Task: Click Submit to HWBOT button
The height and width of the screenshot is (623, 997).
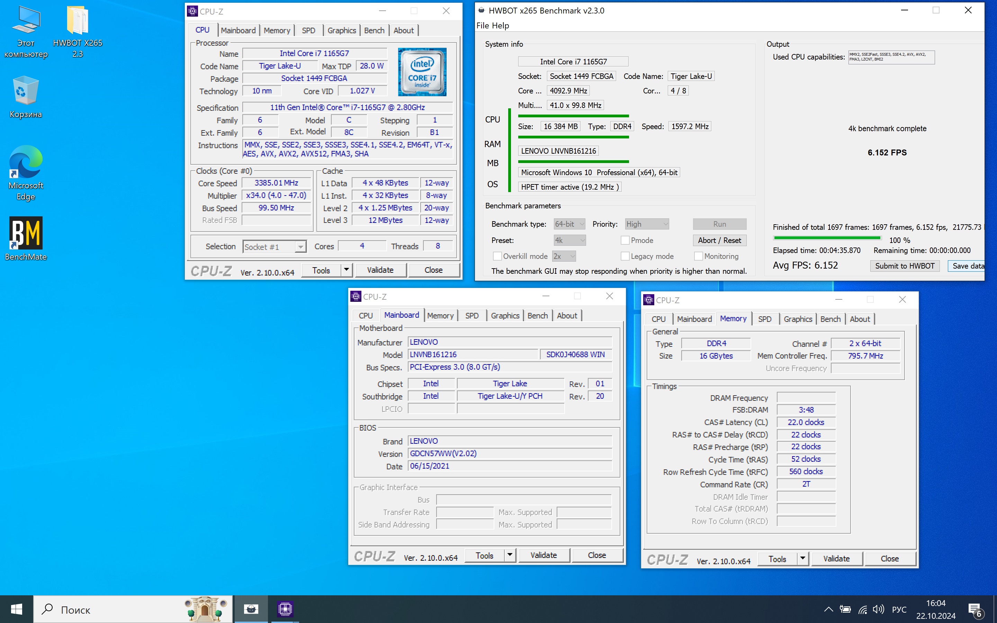Action: pyautogui.click(x=905, y=266)
